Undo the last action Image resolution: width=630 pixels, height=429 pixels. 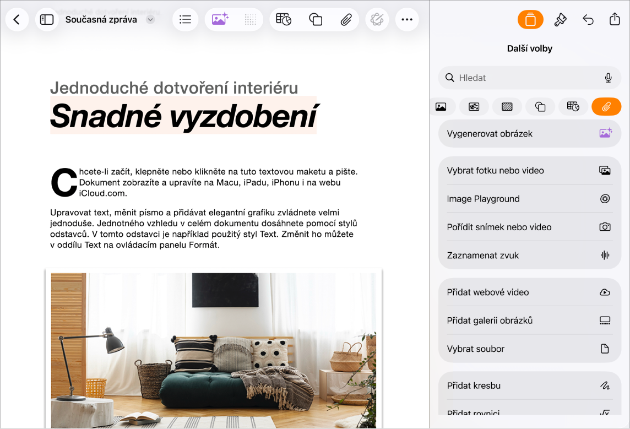[588, 20]
